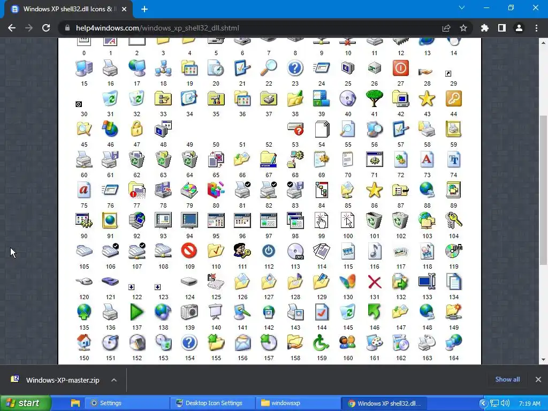Close the Windows XP shell32.dll tab
Image resolution: width=548 pixels, height=411 pixels.
[x=124, y=9]
